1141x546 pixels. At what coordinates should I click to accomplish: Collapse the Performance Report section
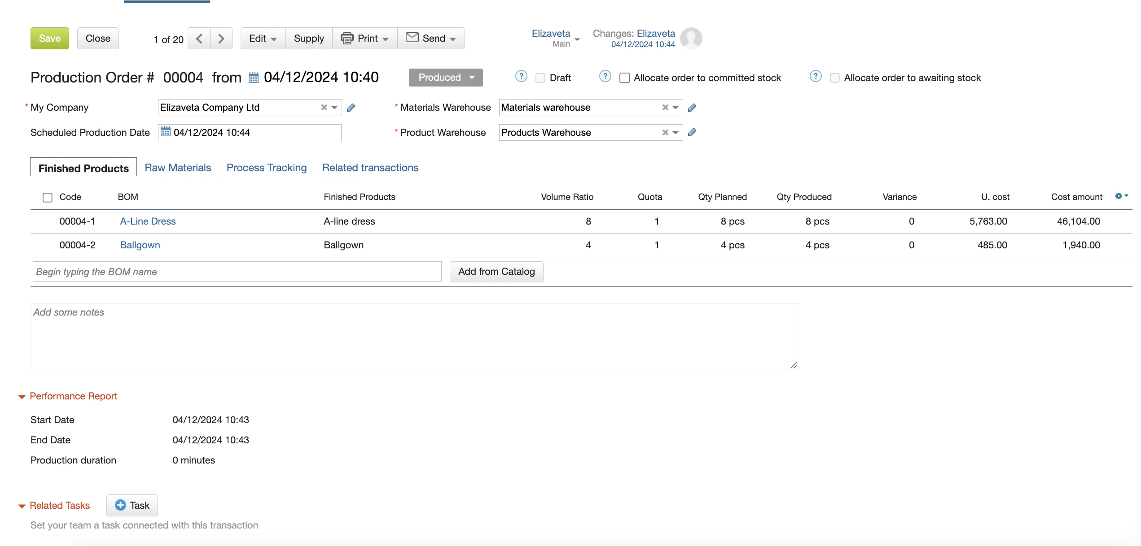[x=21, y=396]
